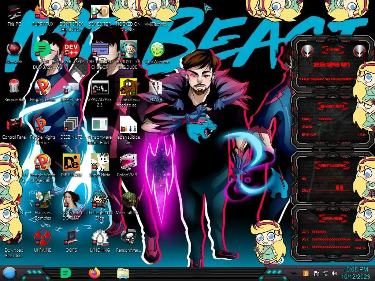Click the NETWORK widget header
This screenshot has width=375, height=281.
(332, 165)
